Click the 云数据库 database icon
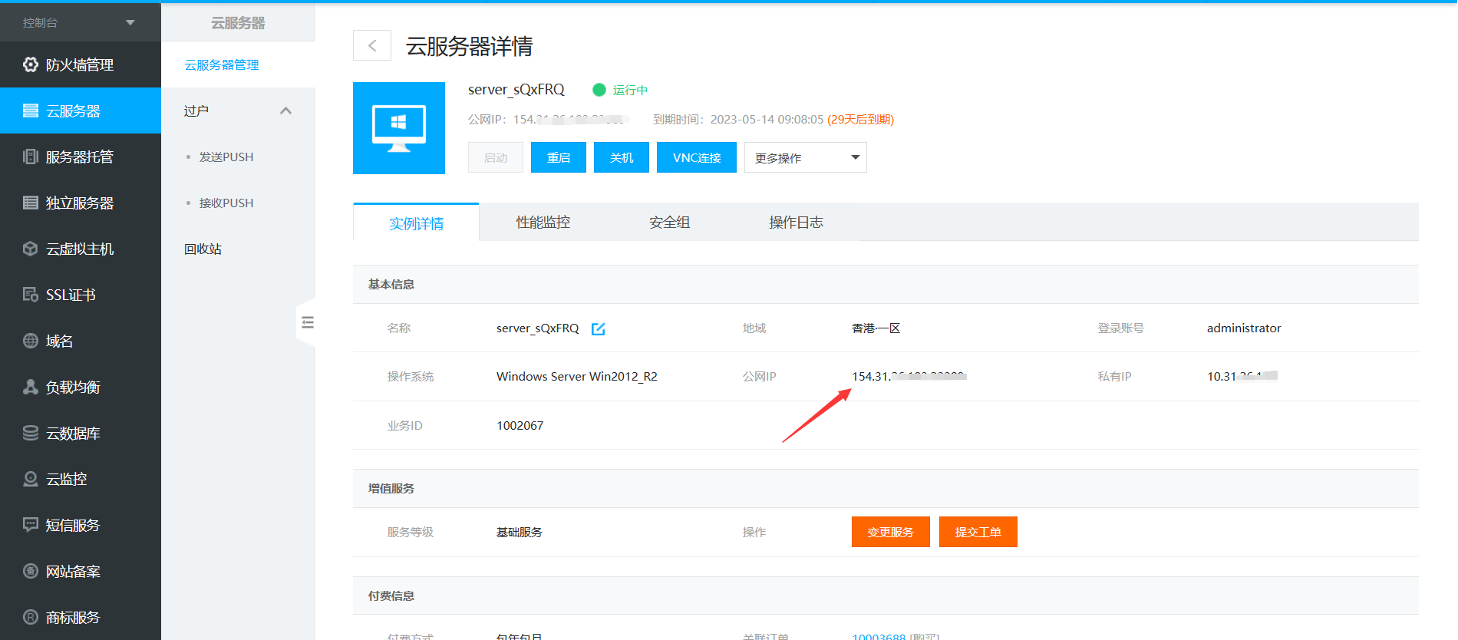Image resolution: width=1458 pixels, height=640 pixels. [31, 433]
